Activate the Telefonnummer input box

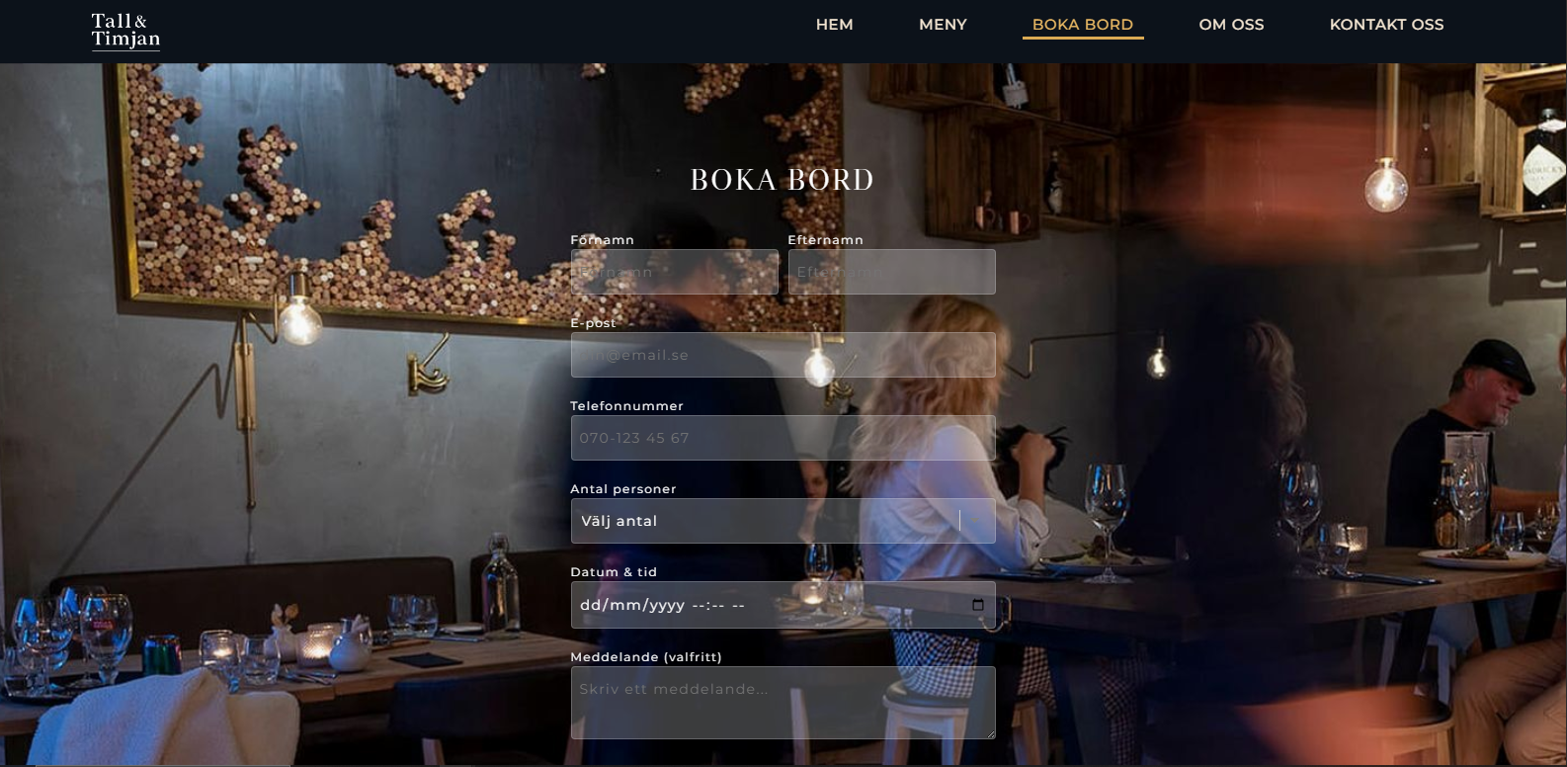[783, 438]
